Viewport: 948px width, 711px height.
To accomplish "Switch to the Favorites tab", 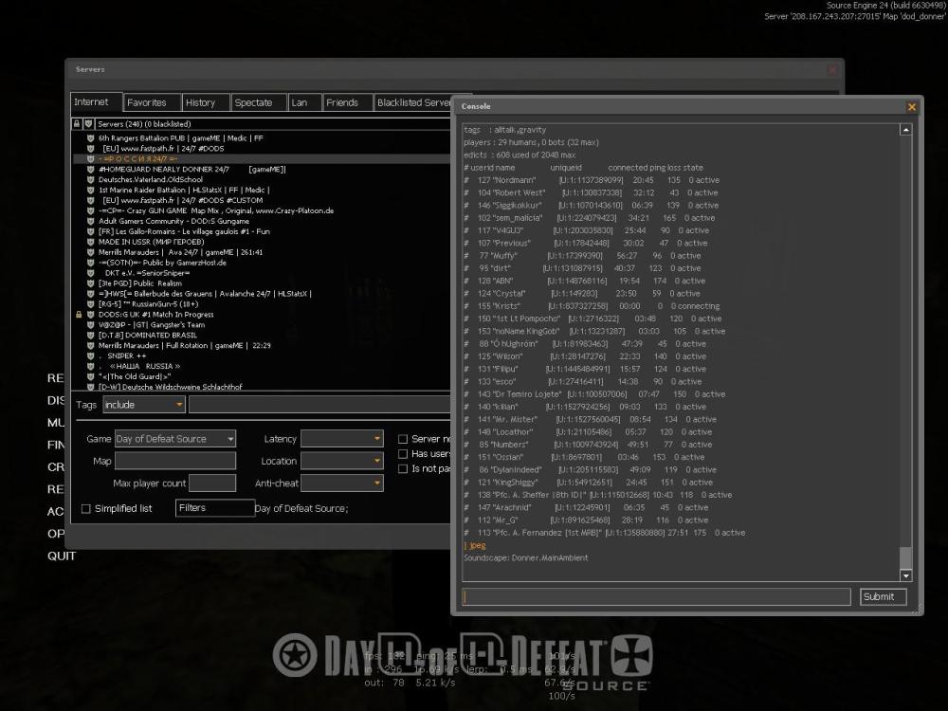I will [152, 102].
